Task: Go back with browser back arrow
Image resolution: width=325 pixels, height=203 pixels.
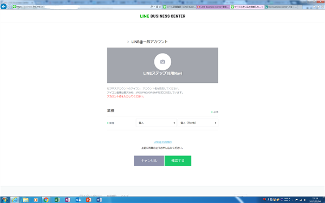Action: 4,6
